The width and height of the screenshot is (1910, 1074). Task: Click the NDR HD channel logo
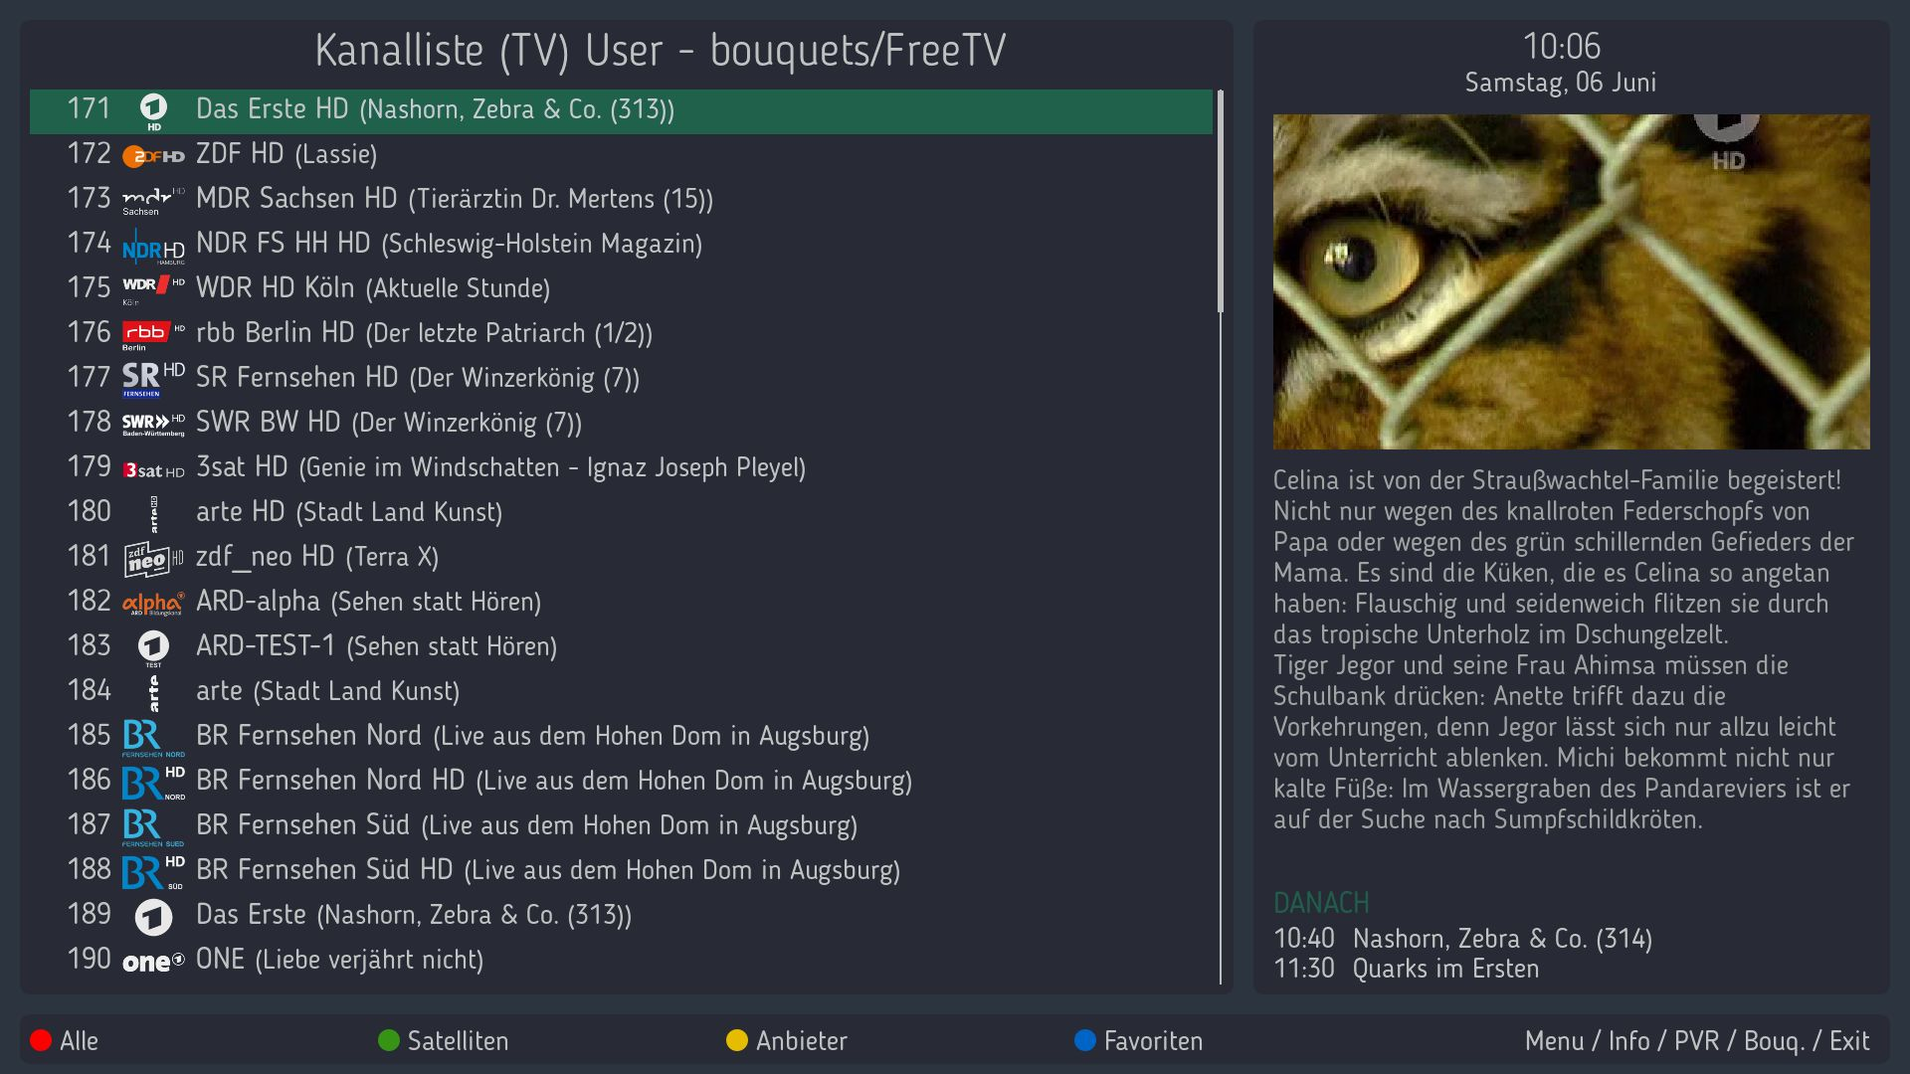click(x=153, y=246)
